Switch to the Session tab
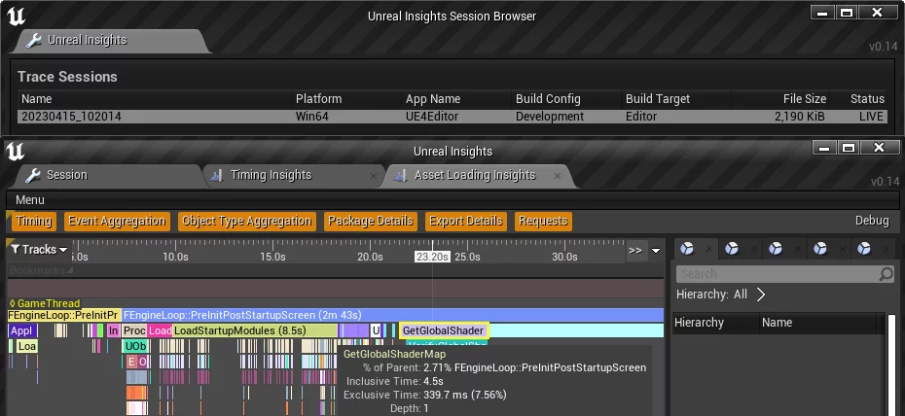This screenshot has width=905, height=416. (66, 175)
